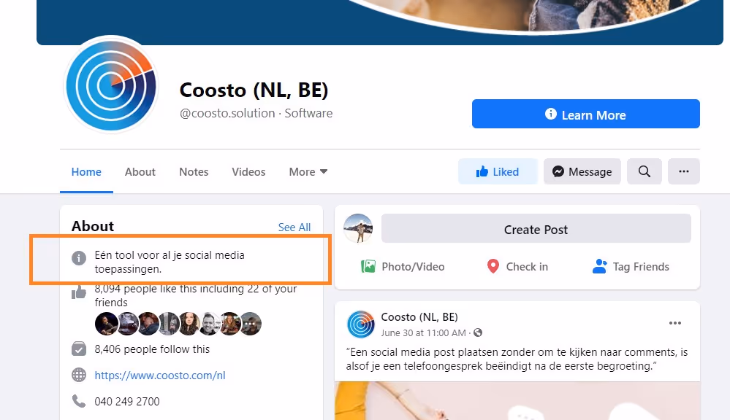Click the info icon in About

(79, 258)
